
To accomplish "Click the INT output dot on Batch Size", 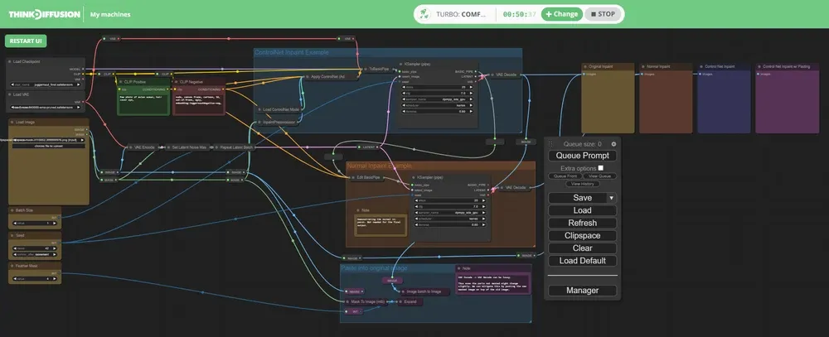I will pos(60,217).
